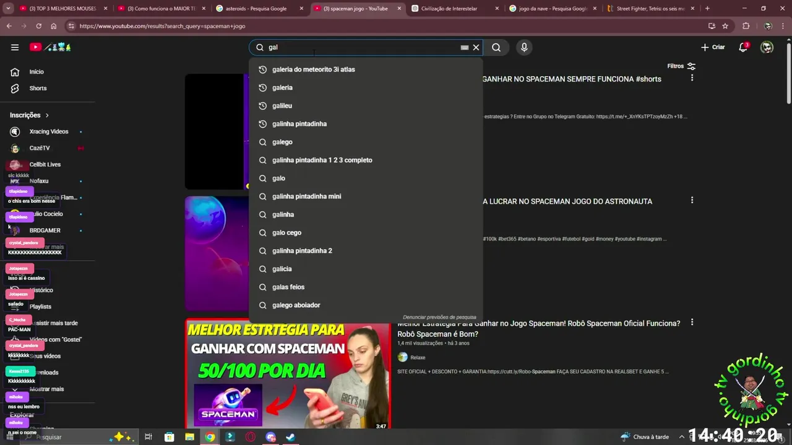Screen dimensions: 792x445
Task: Open Microsoft Store on the taskbar
Action: point(170,437)
